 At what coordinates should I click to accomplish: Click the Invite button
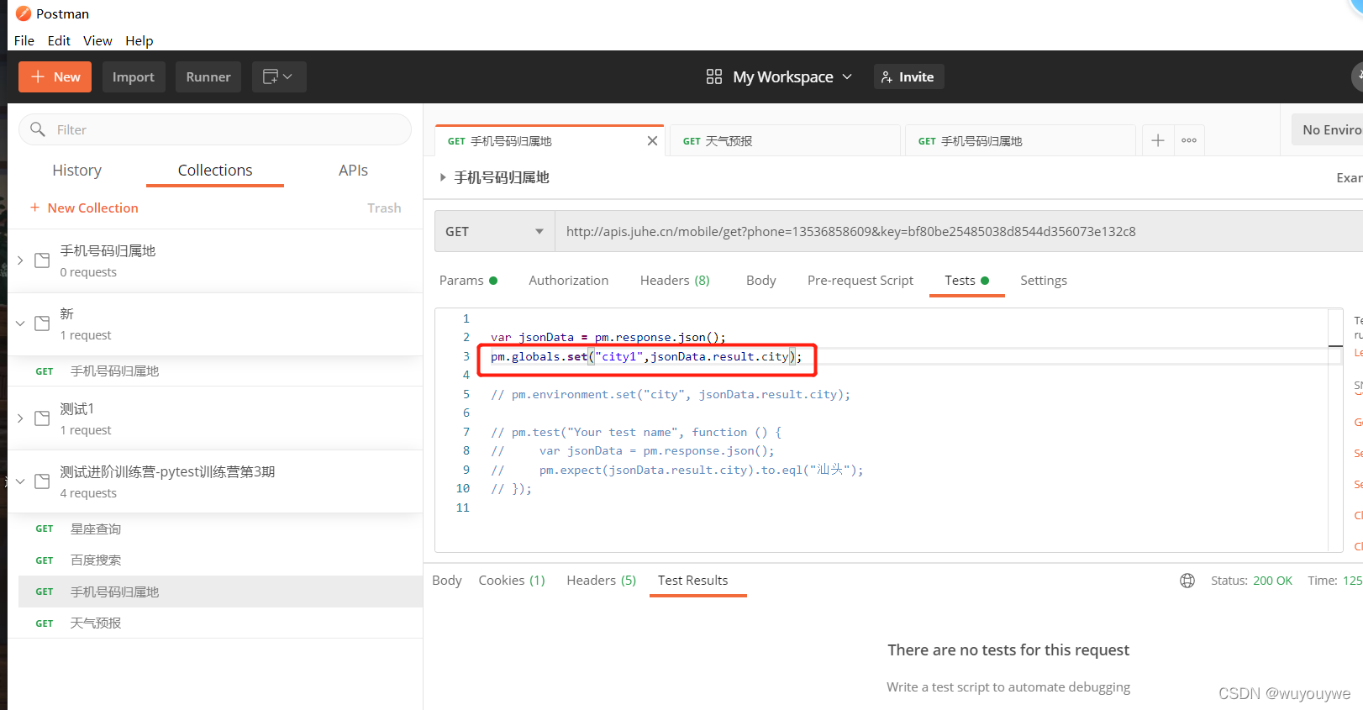(908, 76)
